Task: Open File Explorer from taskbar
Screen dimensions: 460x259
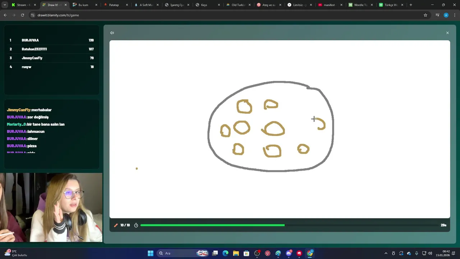Action: (x=236, y=253)
